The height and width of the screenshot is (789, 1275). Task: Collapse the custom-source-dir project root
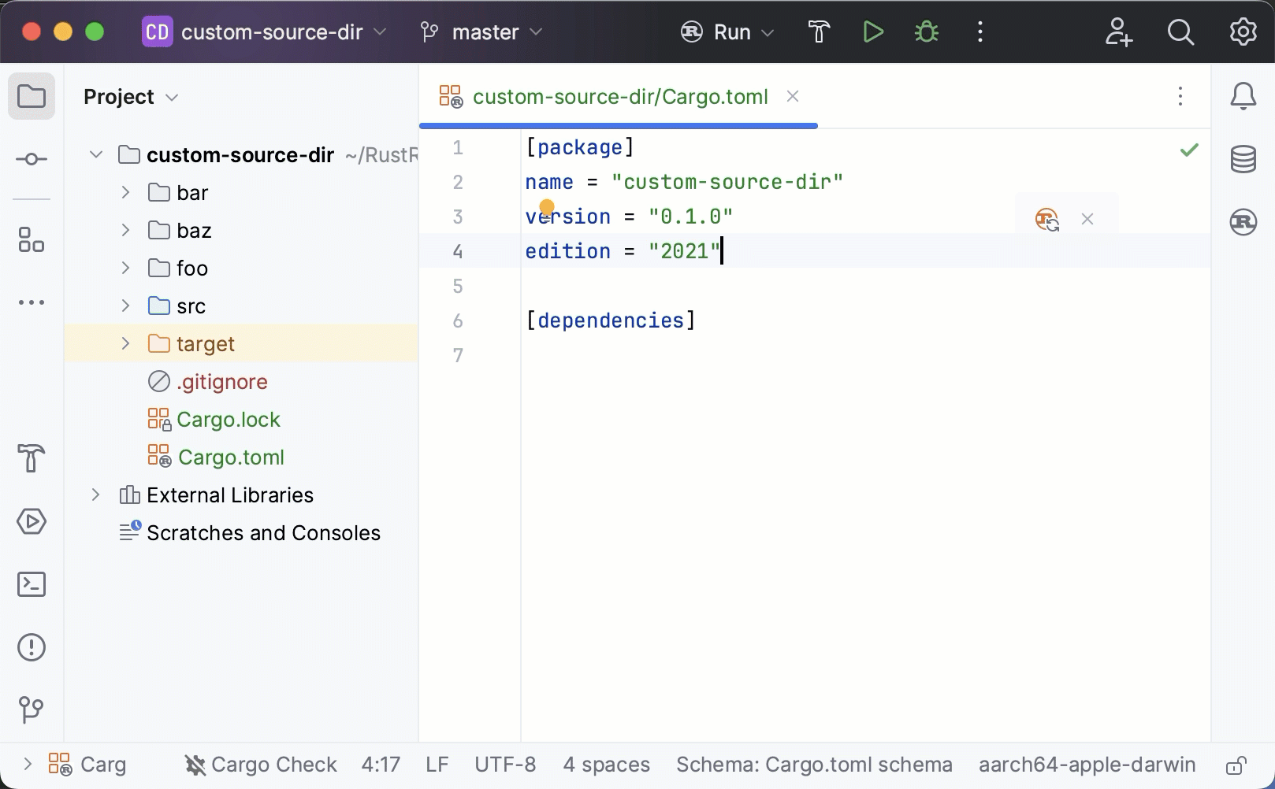(x=96, y=154)
